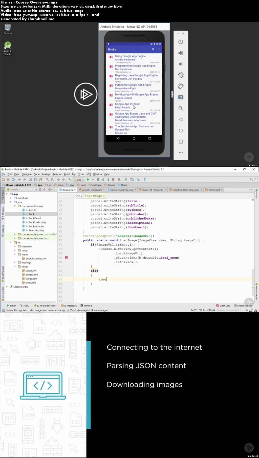The height and width of the screenshot is (458, 259).
Task: Tap the phone's on-screen back button
Action: (x=118, y=138)
